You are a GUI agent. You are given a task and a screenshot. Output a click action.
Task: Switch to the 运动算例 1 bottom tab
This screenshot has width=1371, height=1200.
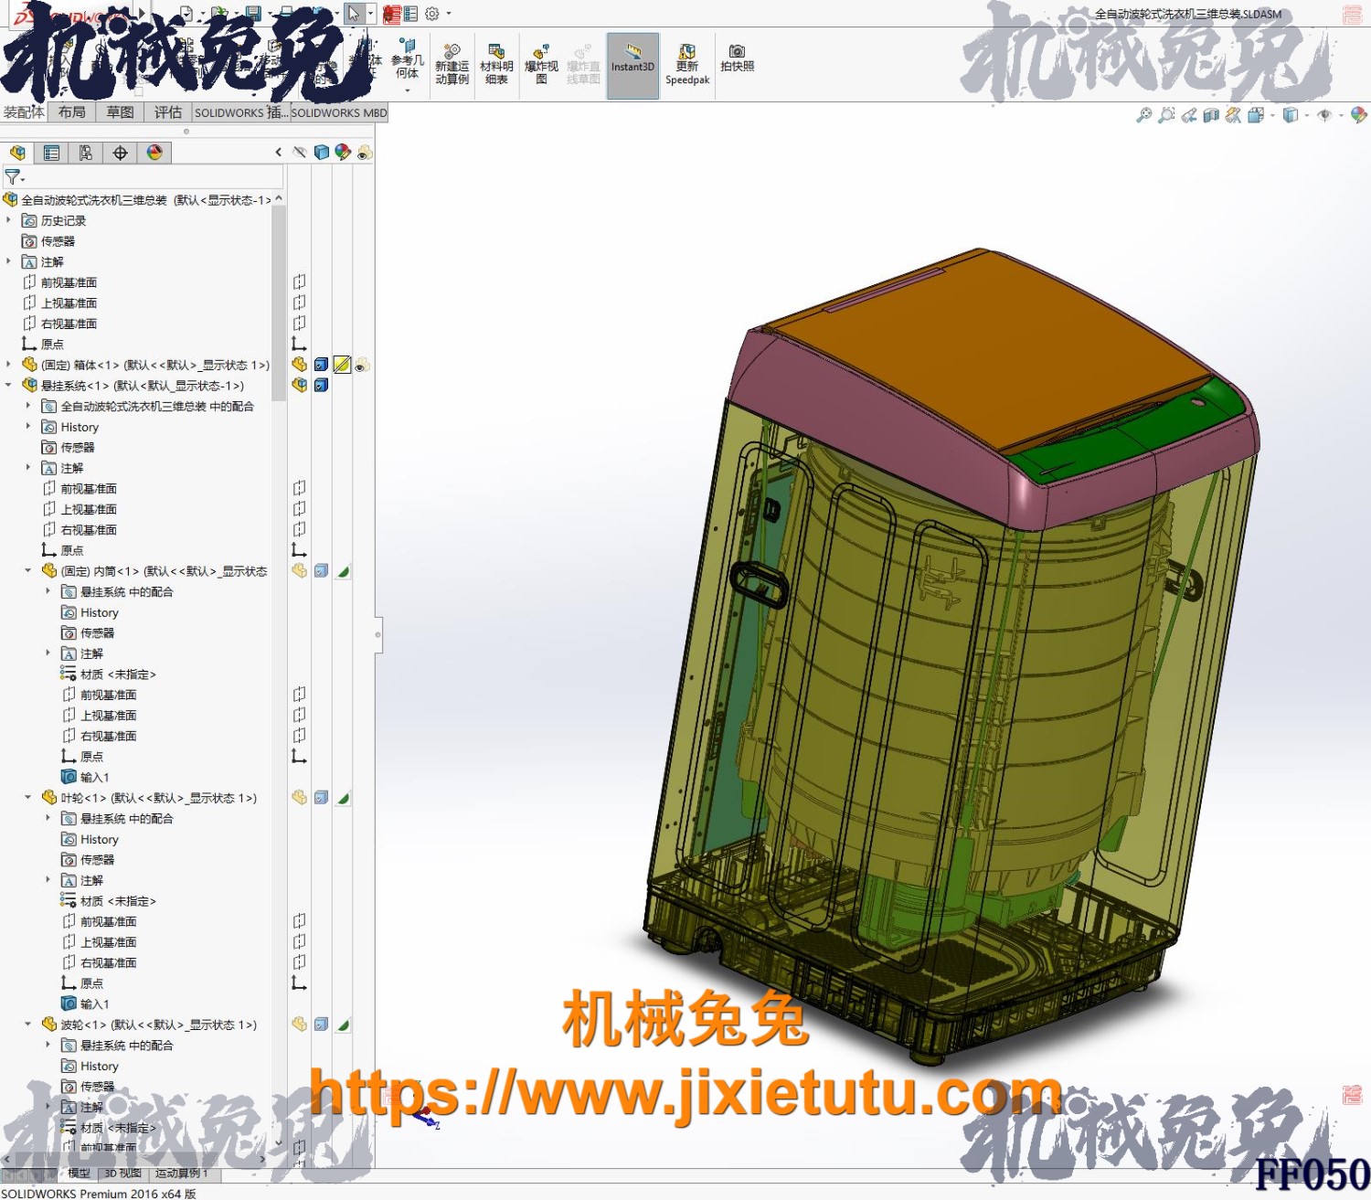coord(181,1173)
